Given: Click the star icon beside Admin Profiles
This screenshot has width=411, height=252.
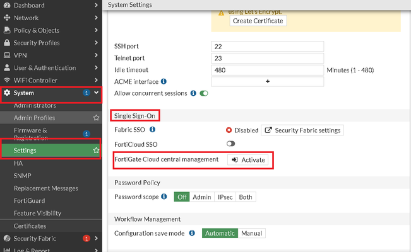Looking at the screenshot, I should click(x=96, y=118).
